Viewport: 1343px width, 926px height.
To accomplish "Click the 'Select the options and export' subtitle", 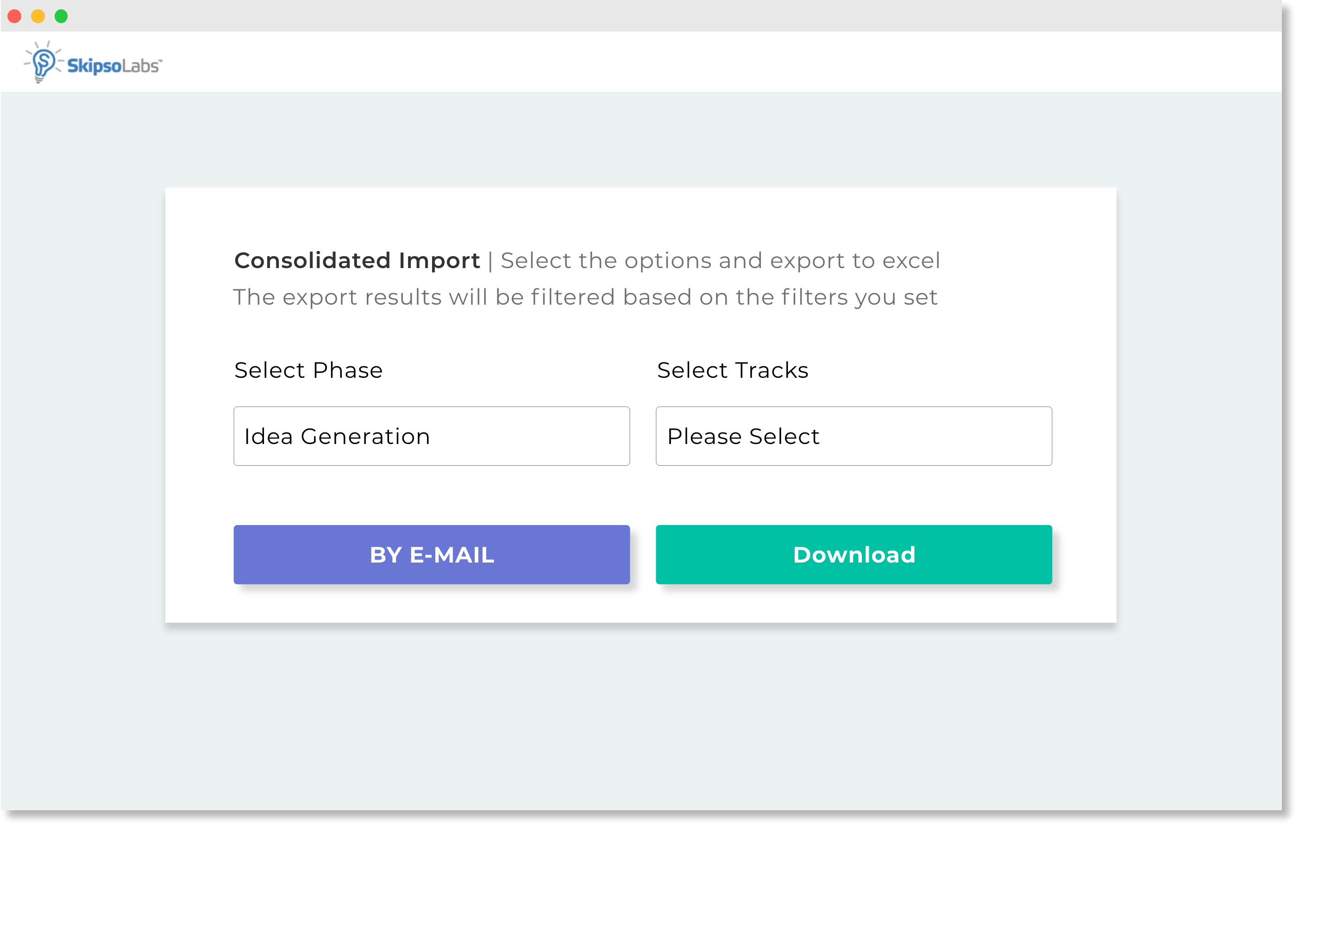I will [720, 261].
